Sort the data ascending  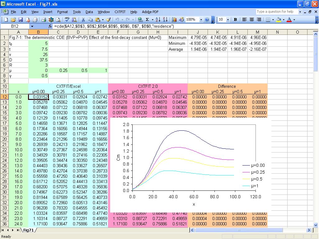(x=158, y=19)
